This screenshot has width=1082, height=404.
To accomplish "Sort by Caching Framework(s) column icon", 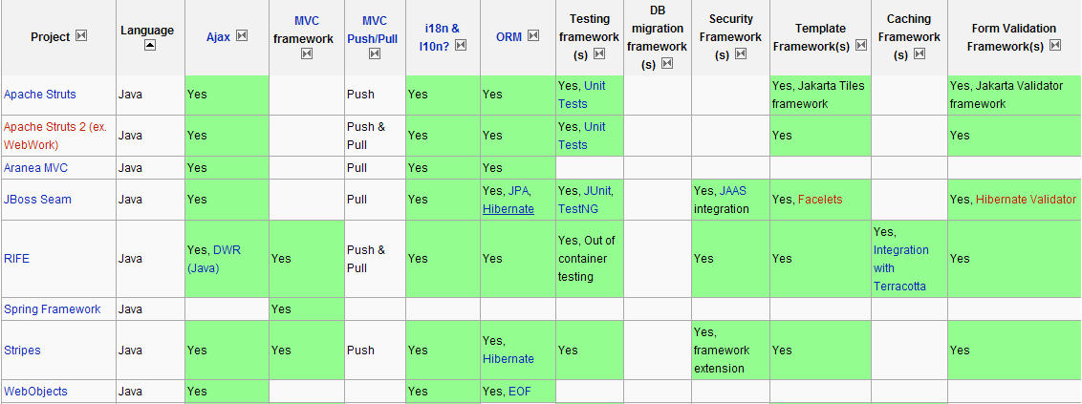I will point(918,53).
